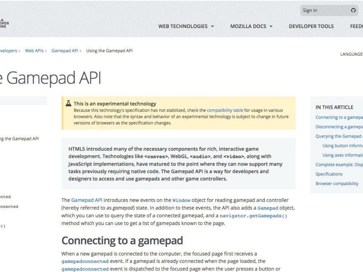Jump to Connecting to a gamepad section
The image size is (363, 272).
[339, 117]
